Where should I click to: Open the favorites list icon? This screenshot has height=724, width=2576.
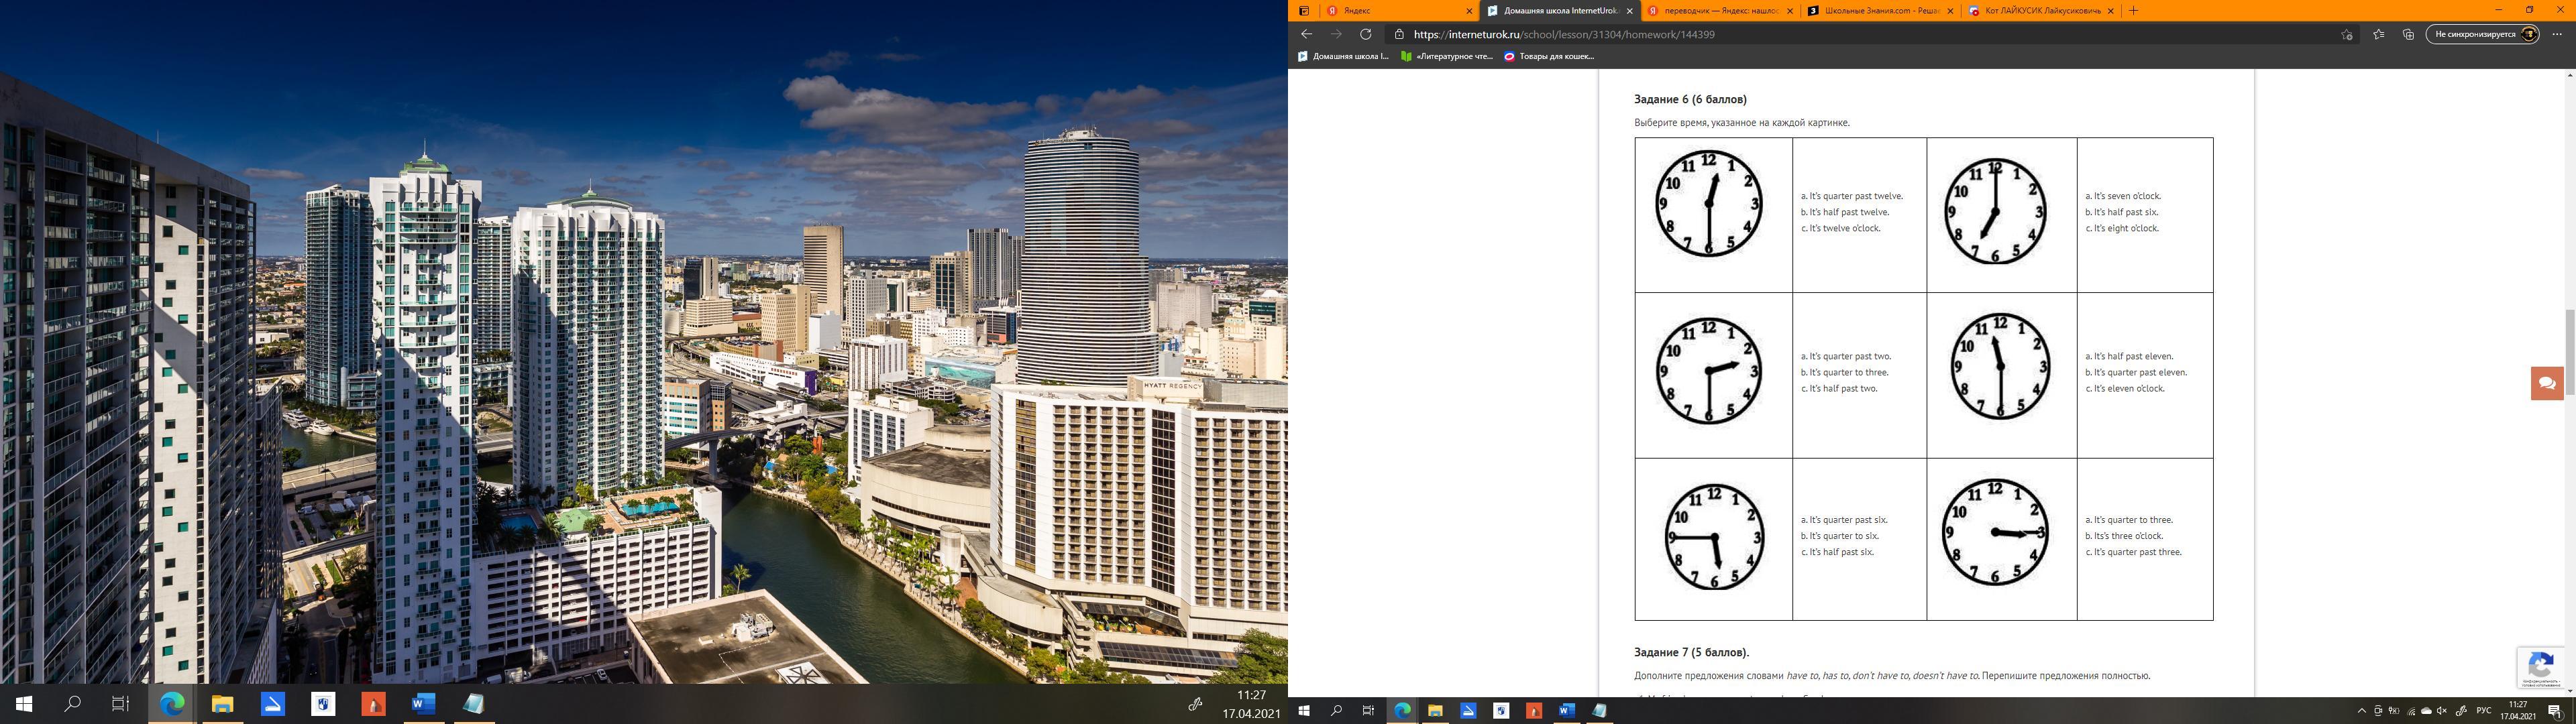[x=2379, y=34]
